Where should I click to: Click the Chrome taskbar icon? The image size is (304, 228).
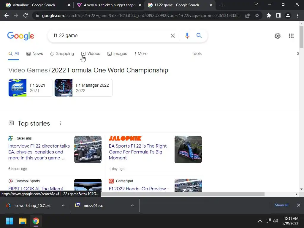pos(36,221)
